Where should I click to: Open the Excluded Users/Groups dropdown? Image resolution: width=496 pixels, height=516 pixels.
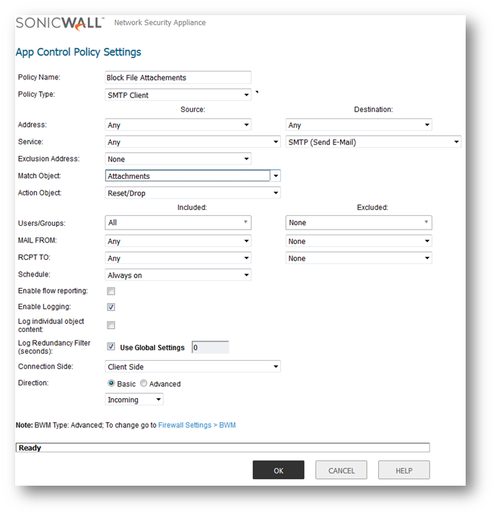(x=359, y=222)
